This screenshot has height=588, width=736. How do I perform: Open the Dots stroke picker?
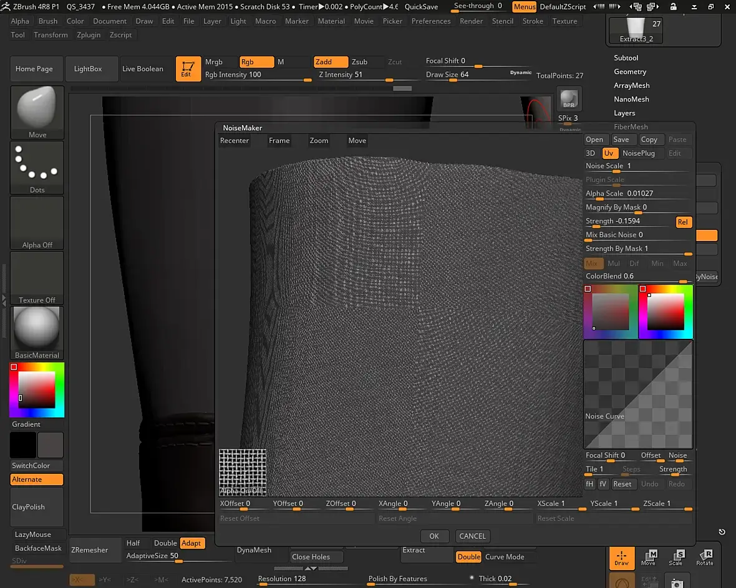[37, 167]
